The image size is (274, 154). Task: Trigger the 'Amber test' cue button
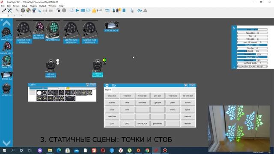pyautogui.click(x=142, y=96)
